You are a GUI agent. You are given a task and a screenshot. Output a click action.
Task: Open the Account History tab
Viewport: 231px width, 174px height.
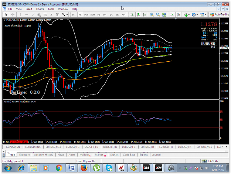tap(44, 155)
